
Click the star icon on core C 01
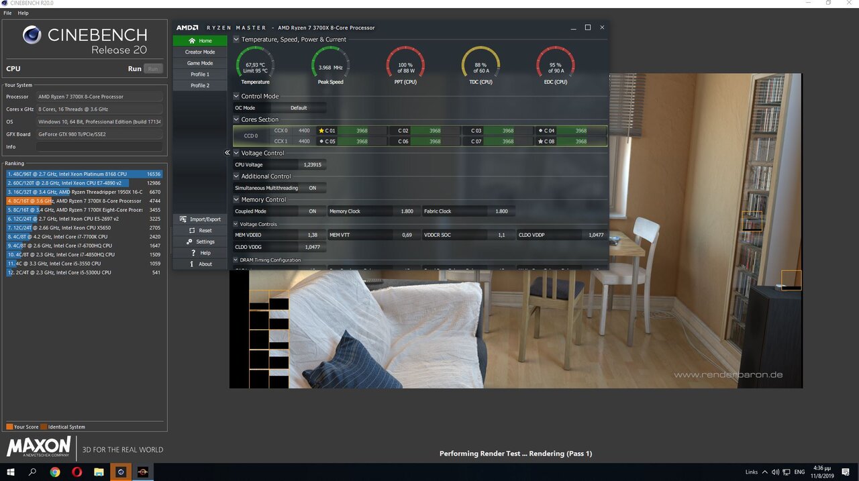(321, 131)
